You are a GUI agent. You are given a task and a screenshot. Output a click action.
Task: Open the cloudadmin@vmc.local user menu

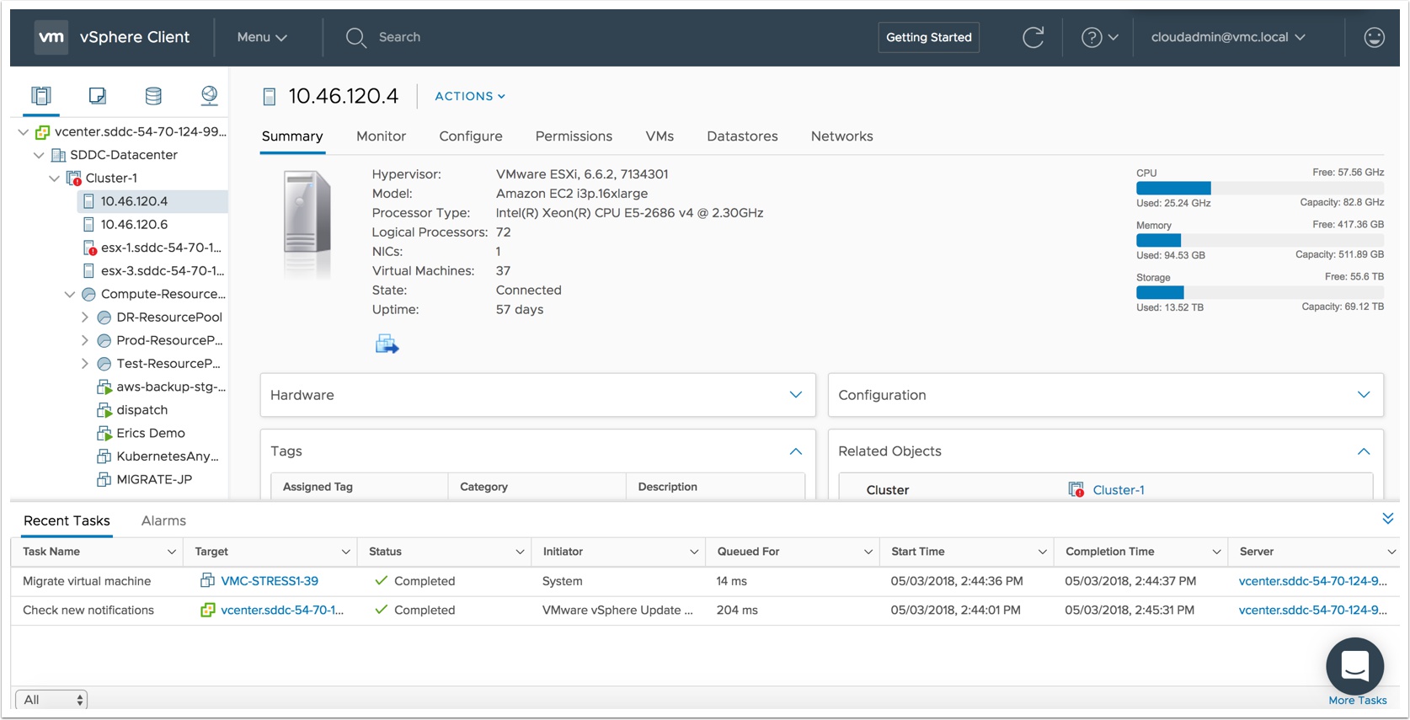coord(1228,37)
